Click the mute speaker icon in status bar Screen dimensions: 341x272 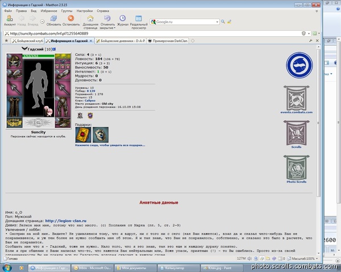[249, 258]
